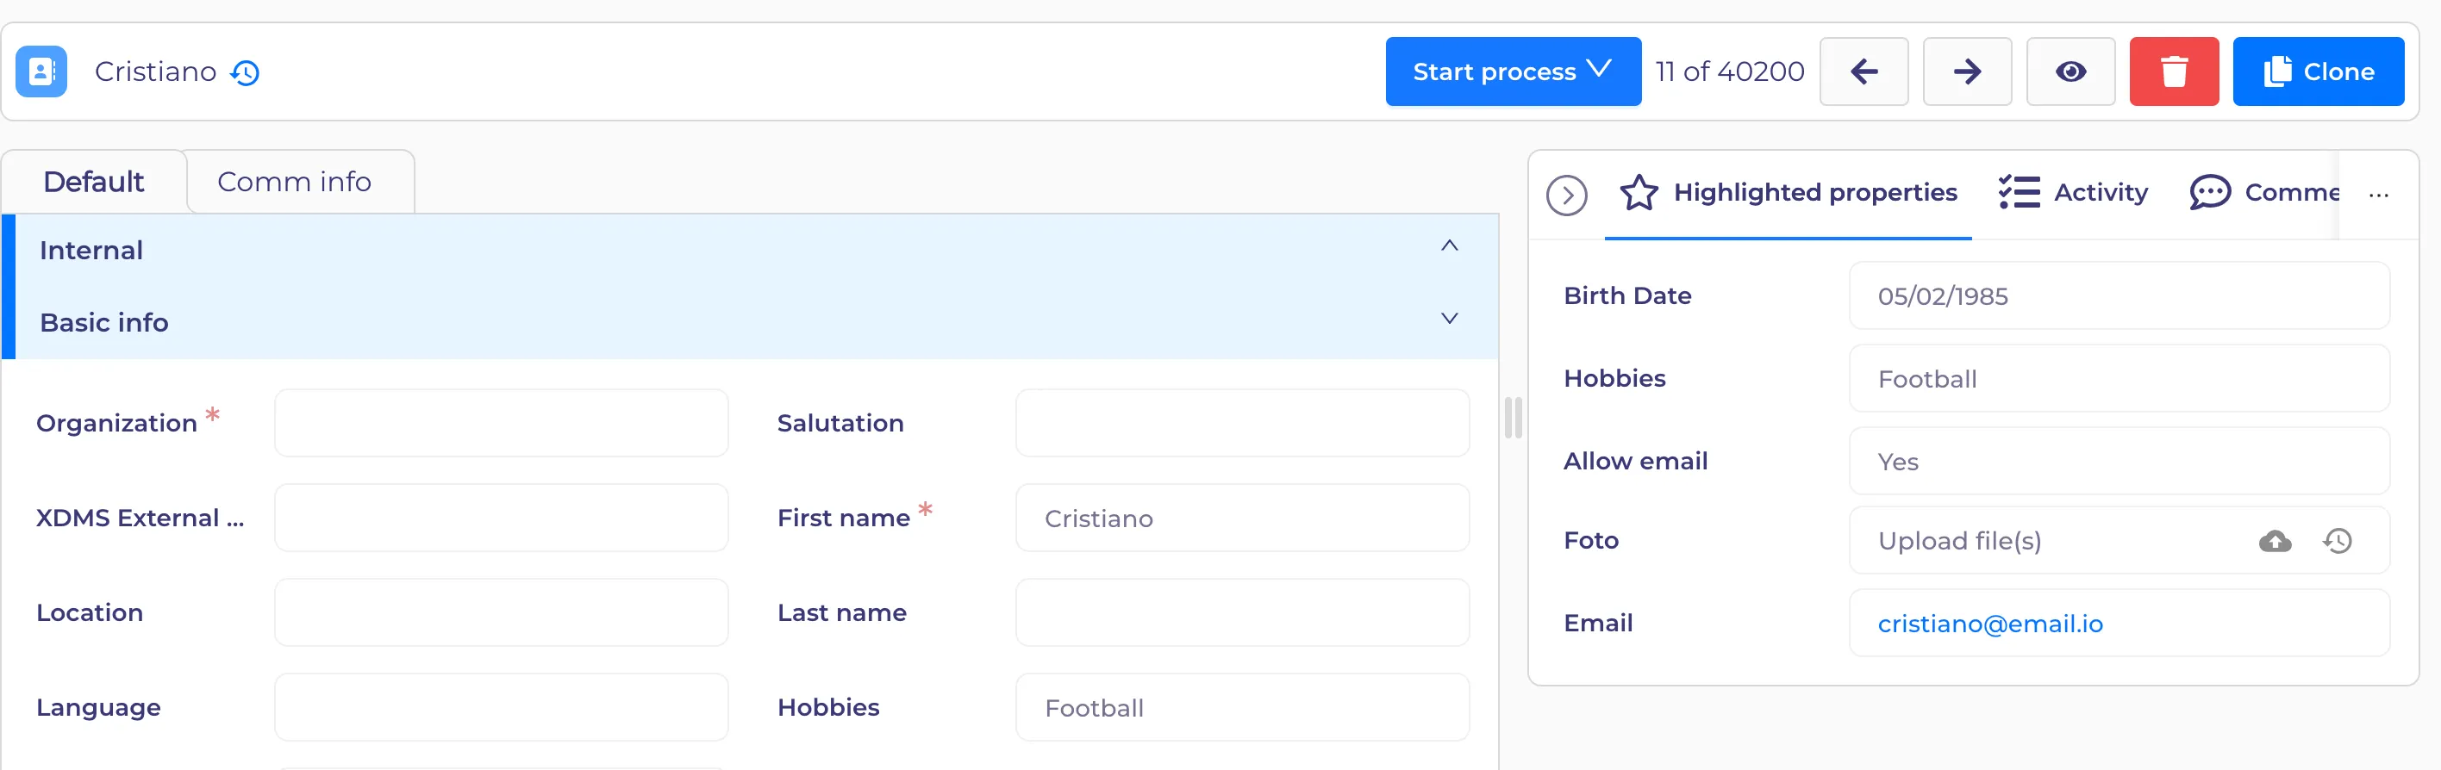Open Foto file history icon
Screen dimensions: 2441x770
(x=2337, y=541)
